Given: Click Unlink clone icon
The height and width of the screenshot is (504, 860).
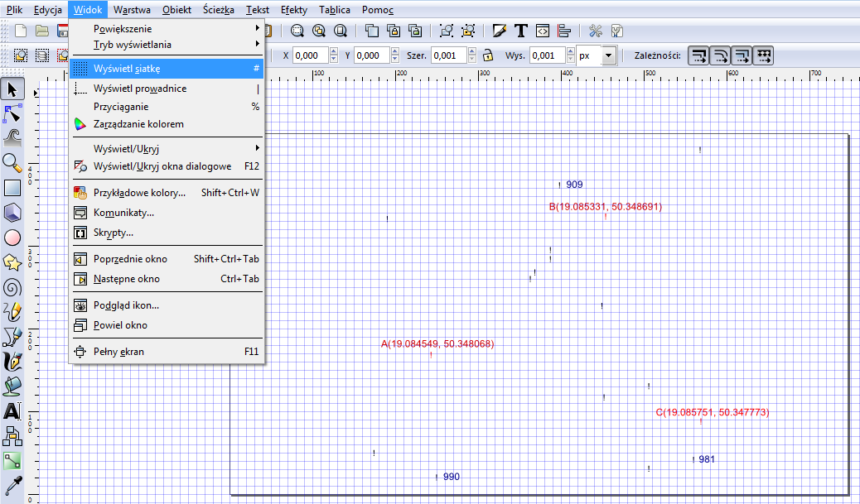Looking at the screenshot, I should pyautogui.click(x=415, y=31).
